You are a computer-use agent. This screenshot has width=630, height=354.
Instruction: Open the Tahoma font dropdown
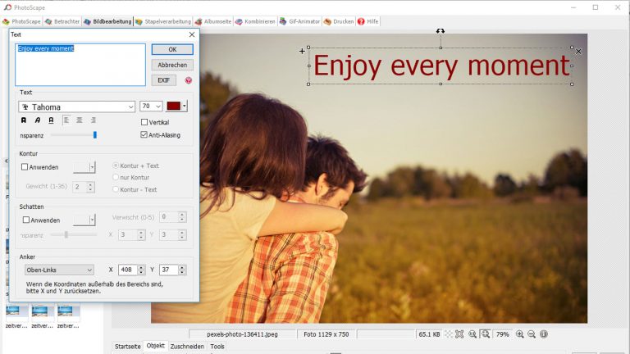130,107
